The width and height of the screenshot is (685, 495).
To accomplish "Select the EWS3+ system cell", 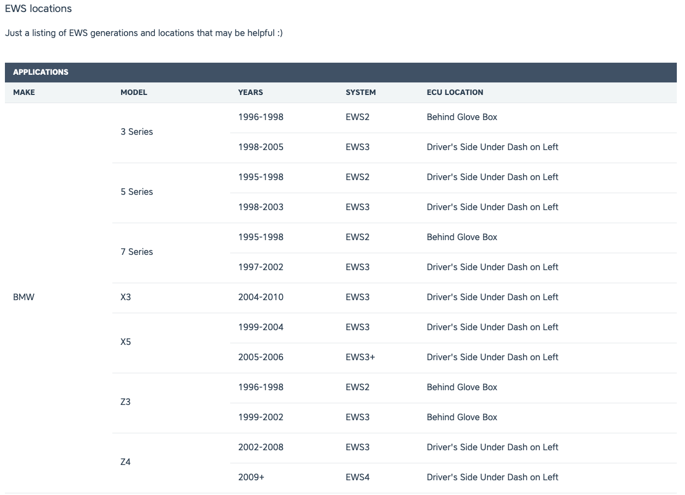I will pyautogui.click(x=360, y=357).
